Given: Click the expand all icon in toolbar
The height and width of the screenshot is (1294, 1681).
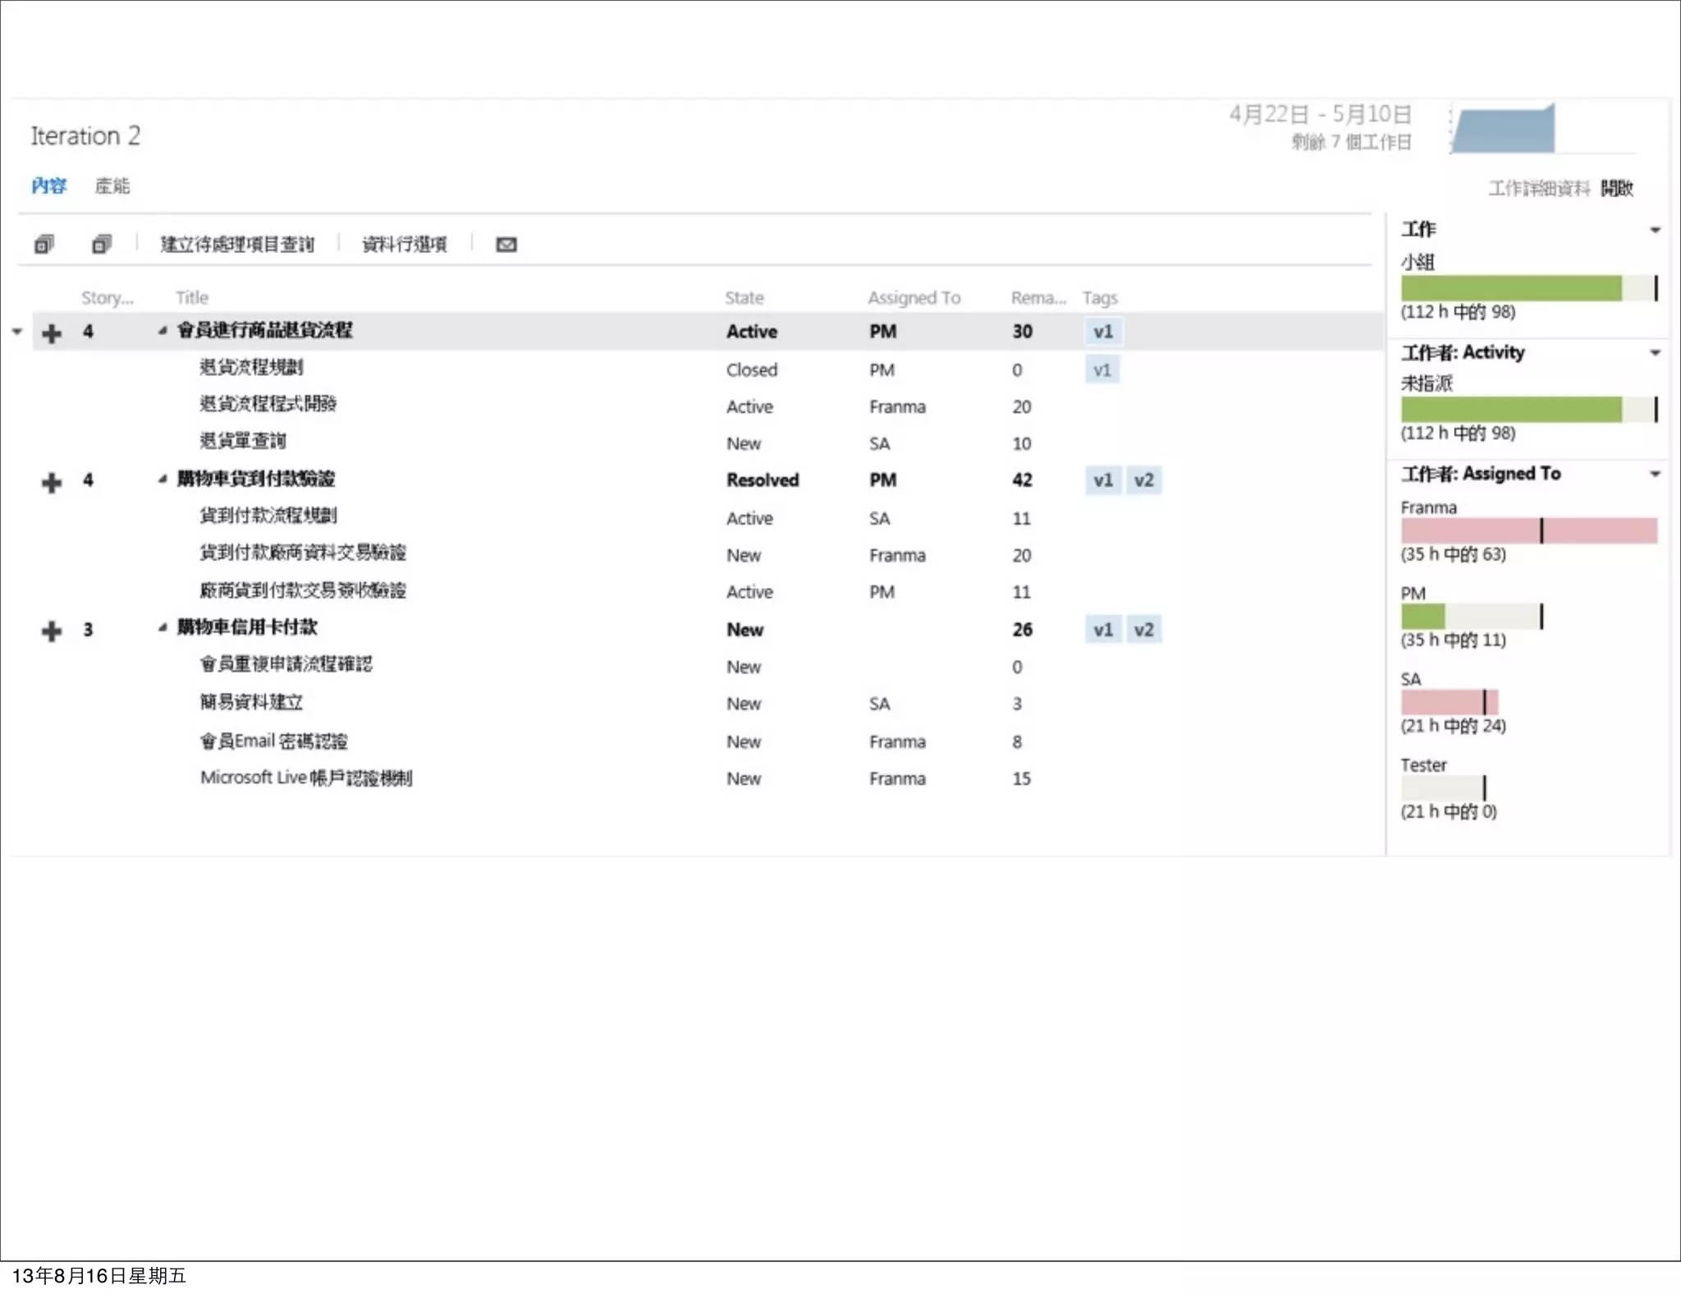Looking at the screenshot, I should 44,244.
